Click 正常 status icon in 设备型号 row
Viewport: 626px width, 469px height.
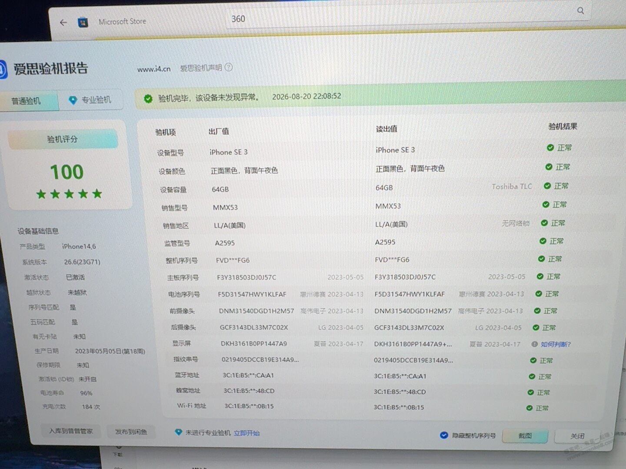tap(550, 148)
